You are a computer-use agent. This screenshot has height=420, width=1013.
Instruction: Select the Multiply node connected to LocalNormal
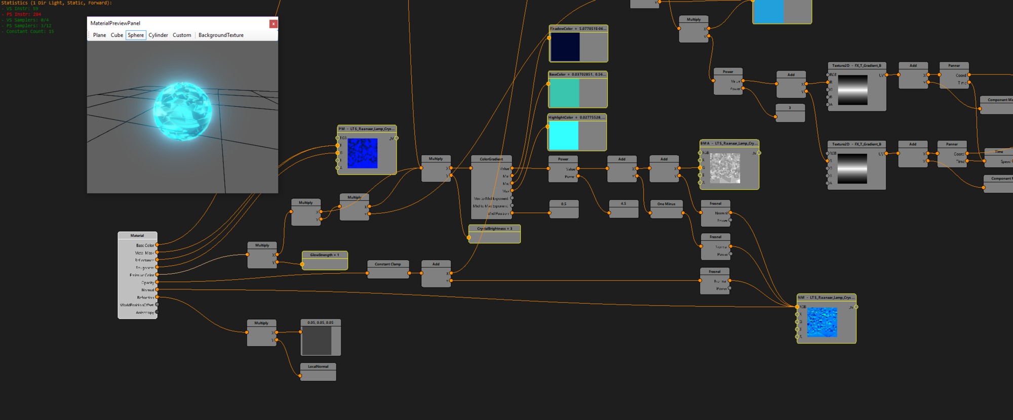pos(261,333)
